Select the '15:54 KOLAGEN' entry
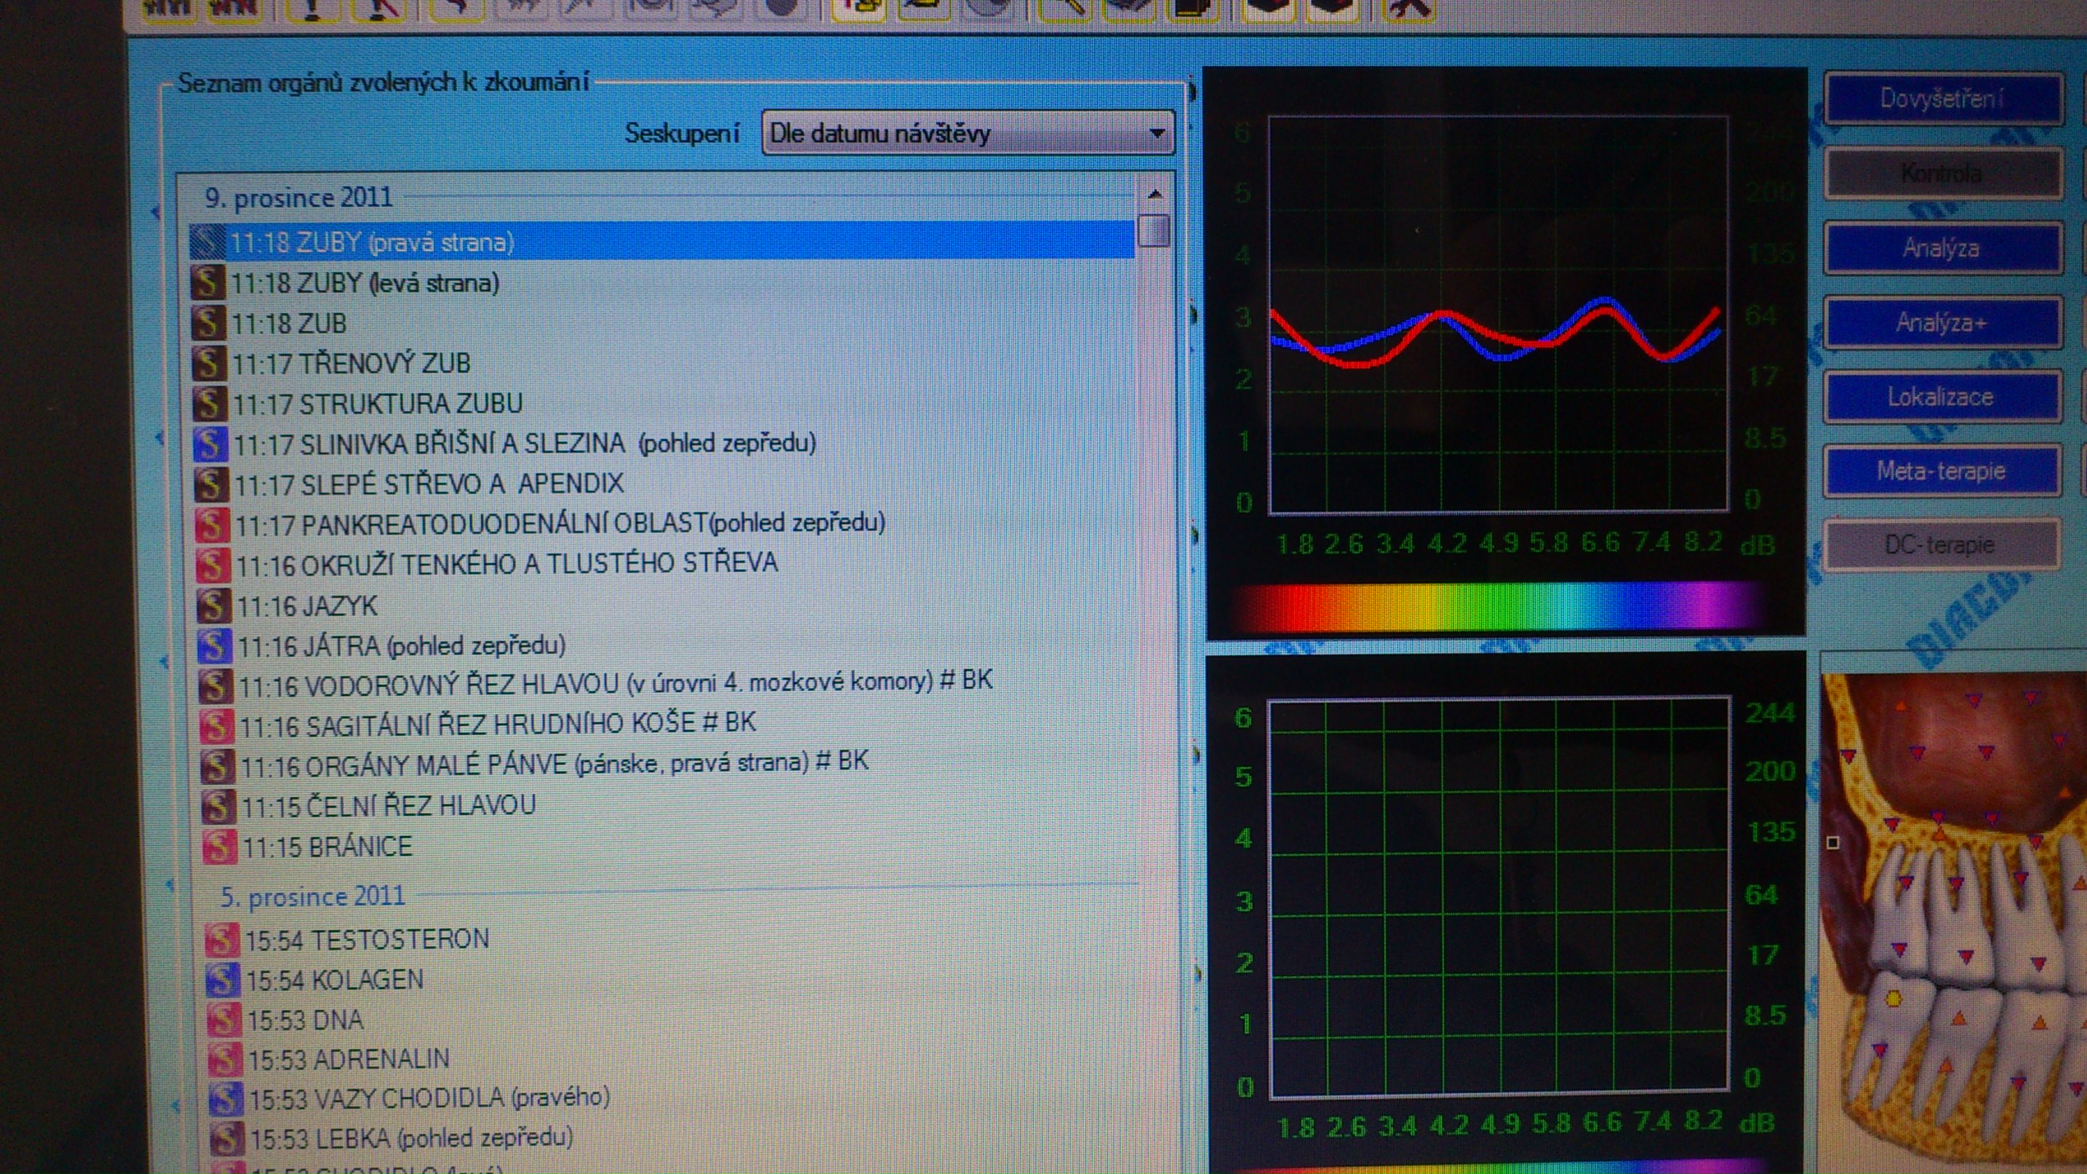The image size is (2087, 1174). 334,980
